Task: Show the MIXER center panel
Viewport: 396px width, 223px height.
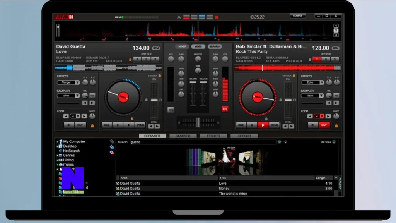Action: tap(182, 46)
